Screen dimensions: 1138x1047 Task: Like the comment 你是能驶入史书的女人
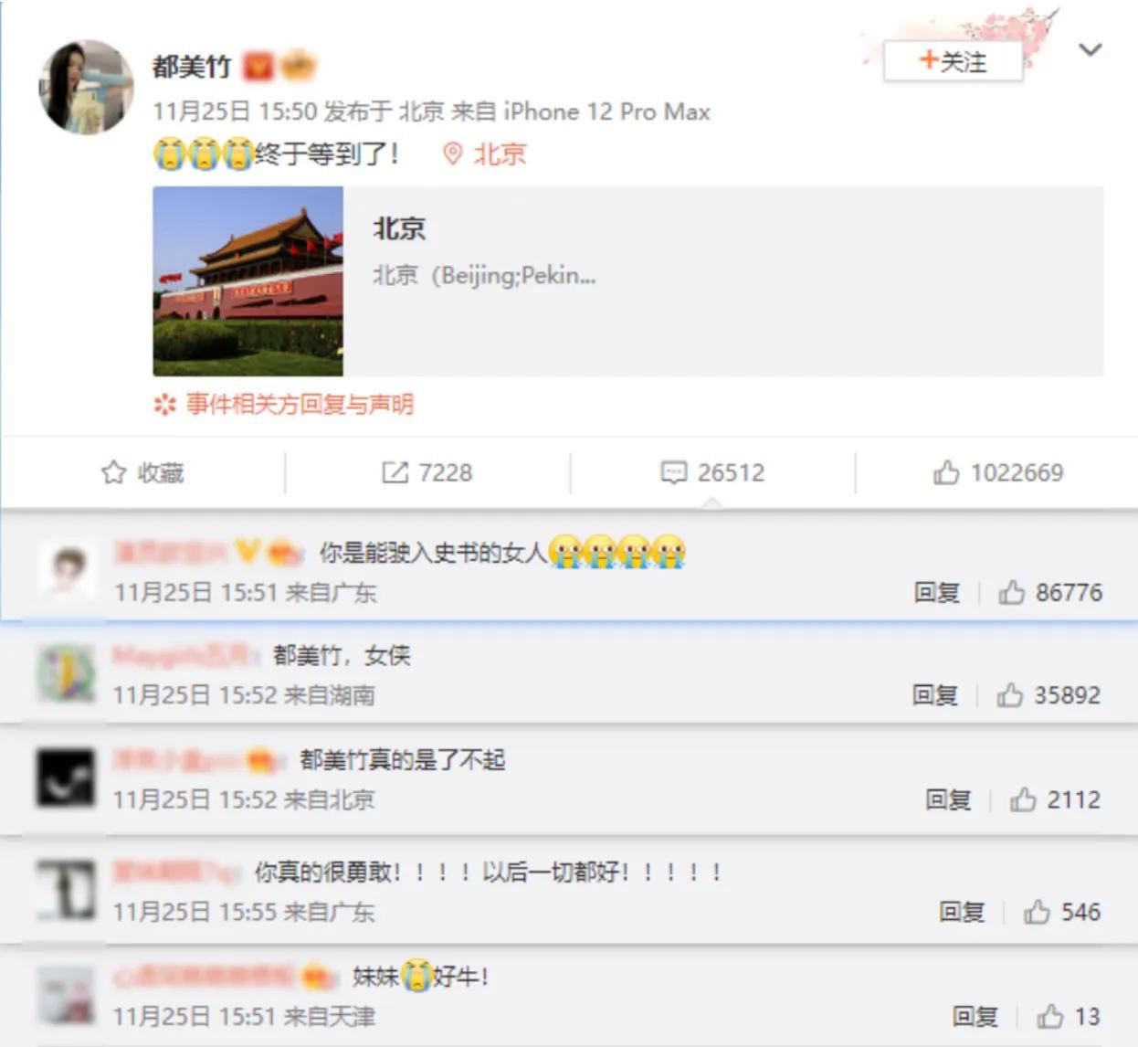click(1050, 593)
